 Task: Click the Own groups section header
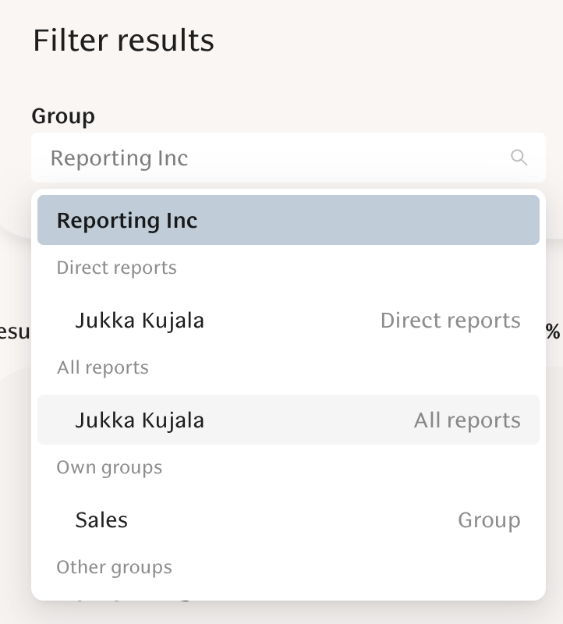click(x=109, y=467)
